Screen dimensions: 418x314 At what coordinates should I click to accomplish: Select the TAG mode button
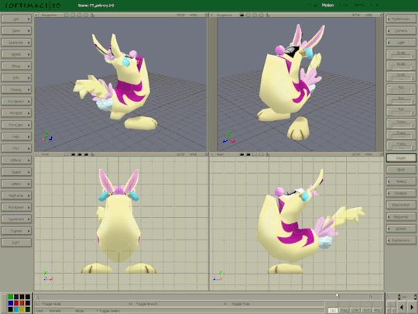click(344, 310)
